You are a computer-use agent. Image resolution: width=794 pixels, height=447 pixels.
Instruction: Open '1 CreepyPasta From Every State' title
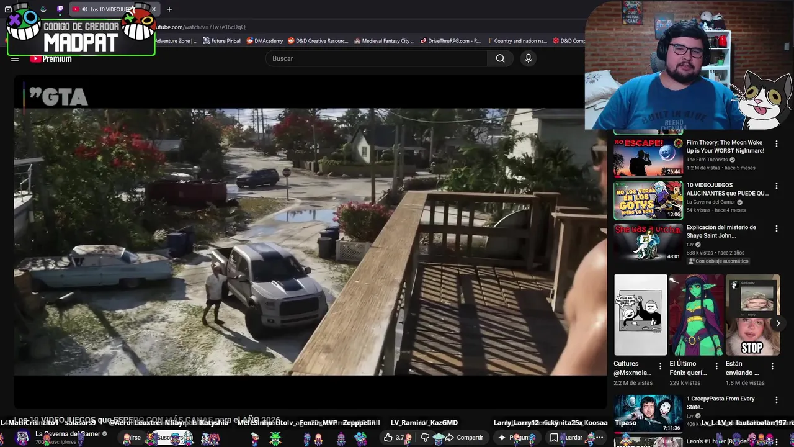[x=720, y=402]
